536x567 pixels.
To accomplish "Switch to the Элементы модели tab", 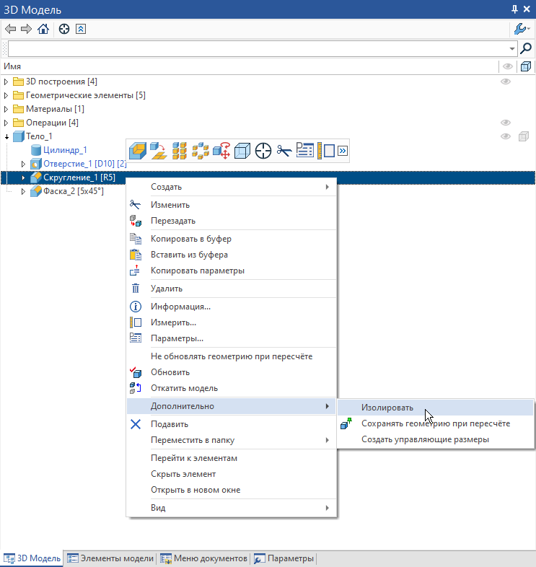I will [110, 558].
